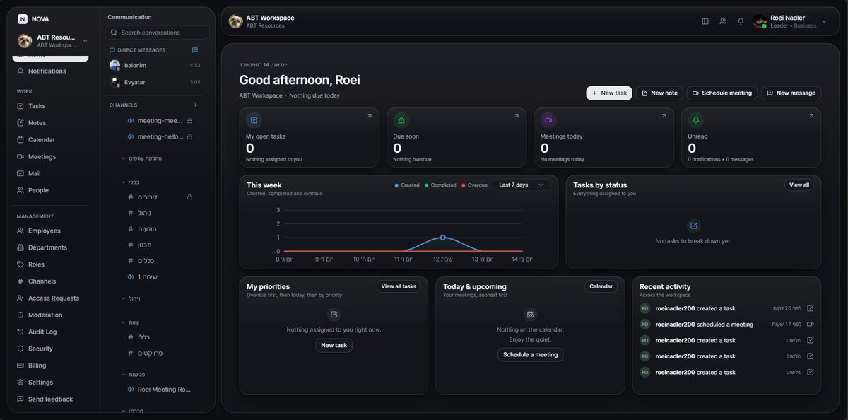
Task: Open the ABT Resources workspace switcher
Action: point(53,40)
